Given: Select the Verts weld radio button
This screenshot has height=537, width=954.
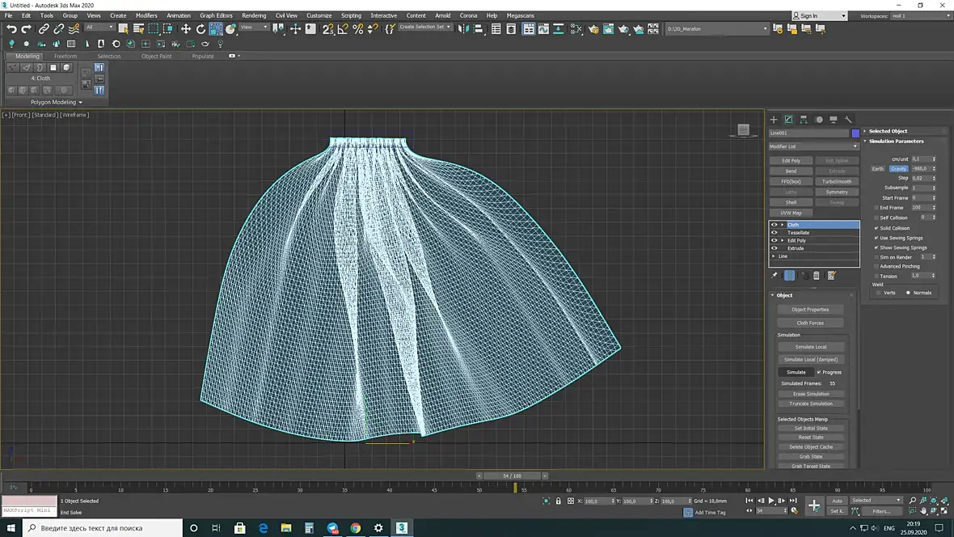Looking at the screenshot, I should pos(879,293).
